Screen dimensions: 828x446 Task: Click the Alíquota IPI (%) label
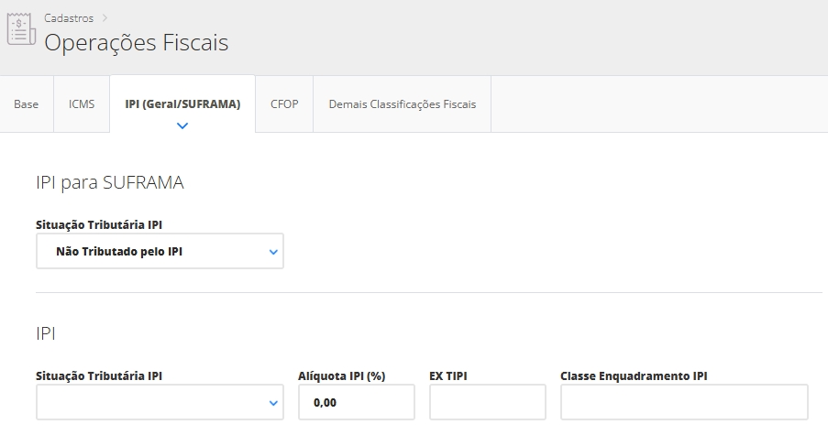coord(341,375)
